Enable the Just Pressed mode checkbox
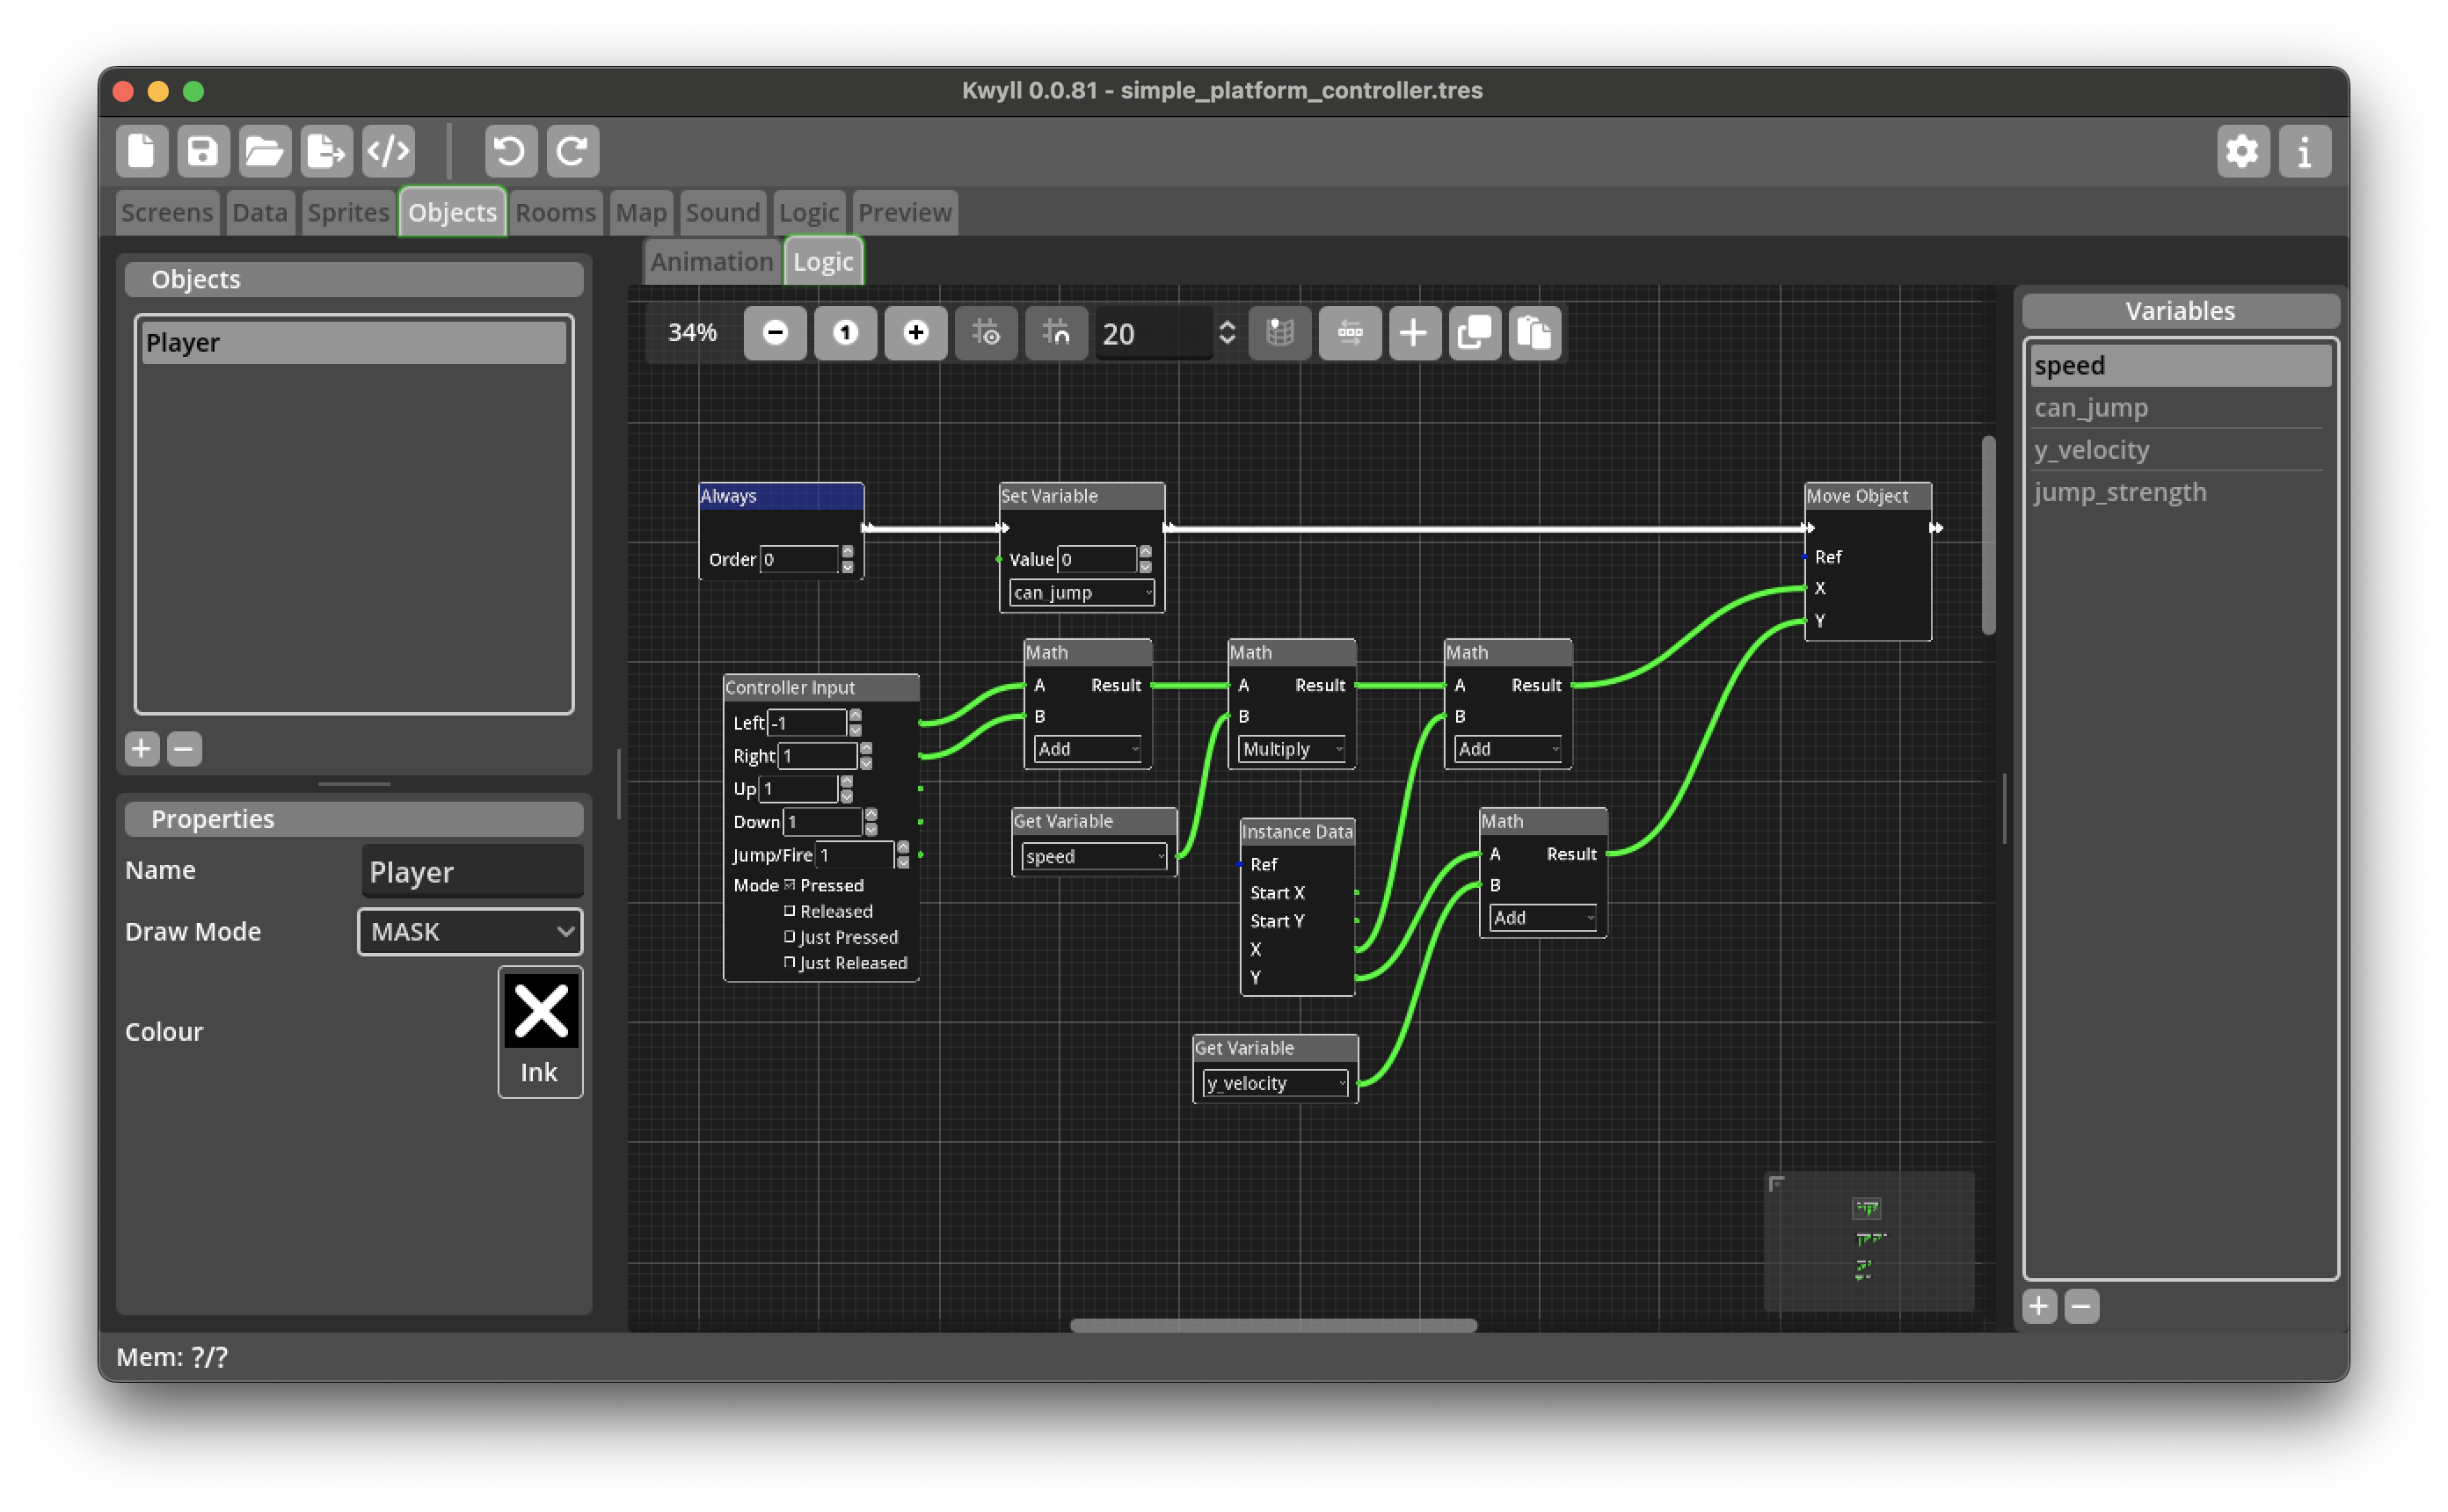The width and height of the screenshot is (2448, 1512). point(790,937)
